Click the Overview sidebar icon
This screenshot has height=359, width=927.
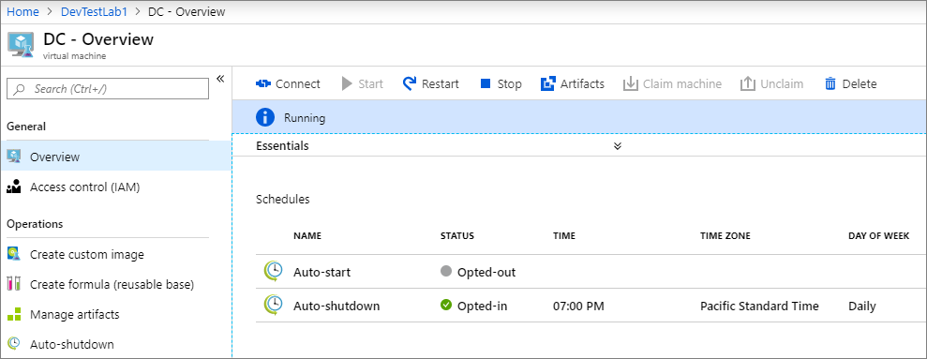point(14,157)
